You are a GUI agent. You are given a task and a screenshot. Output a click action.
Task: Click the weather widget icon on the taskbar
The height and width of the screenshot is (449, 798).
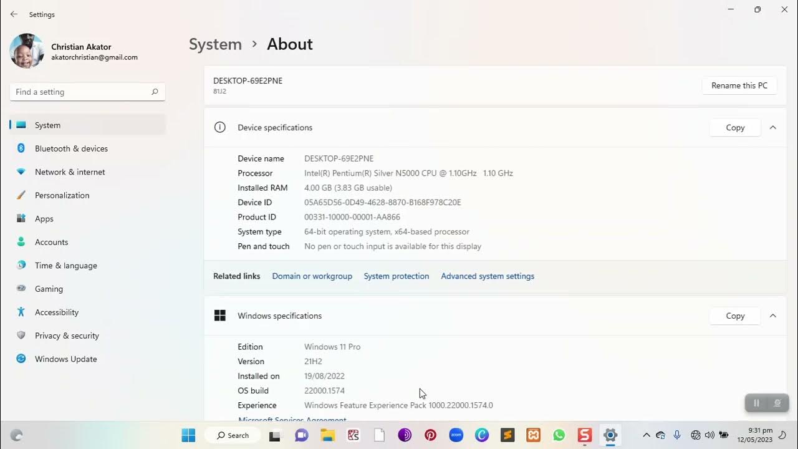pos(17,435)
